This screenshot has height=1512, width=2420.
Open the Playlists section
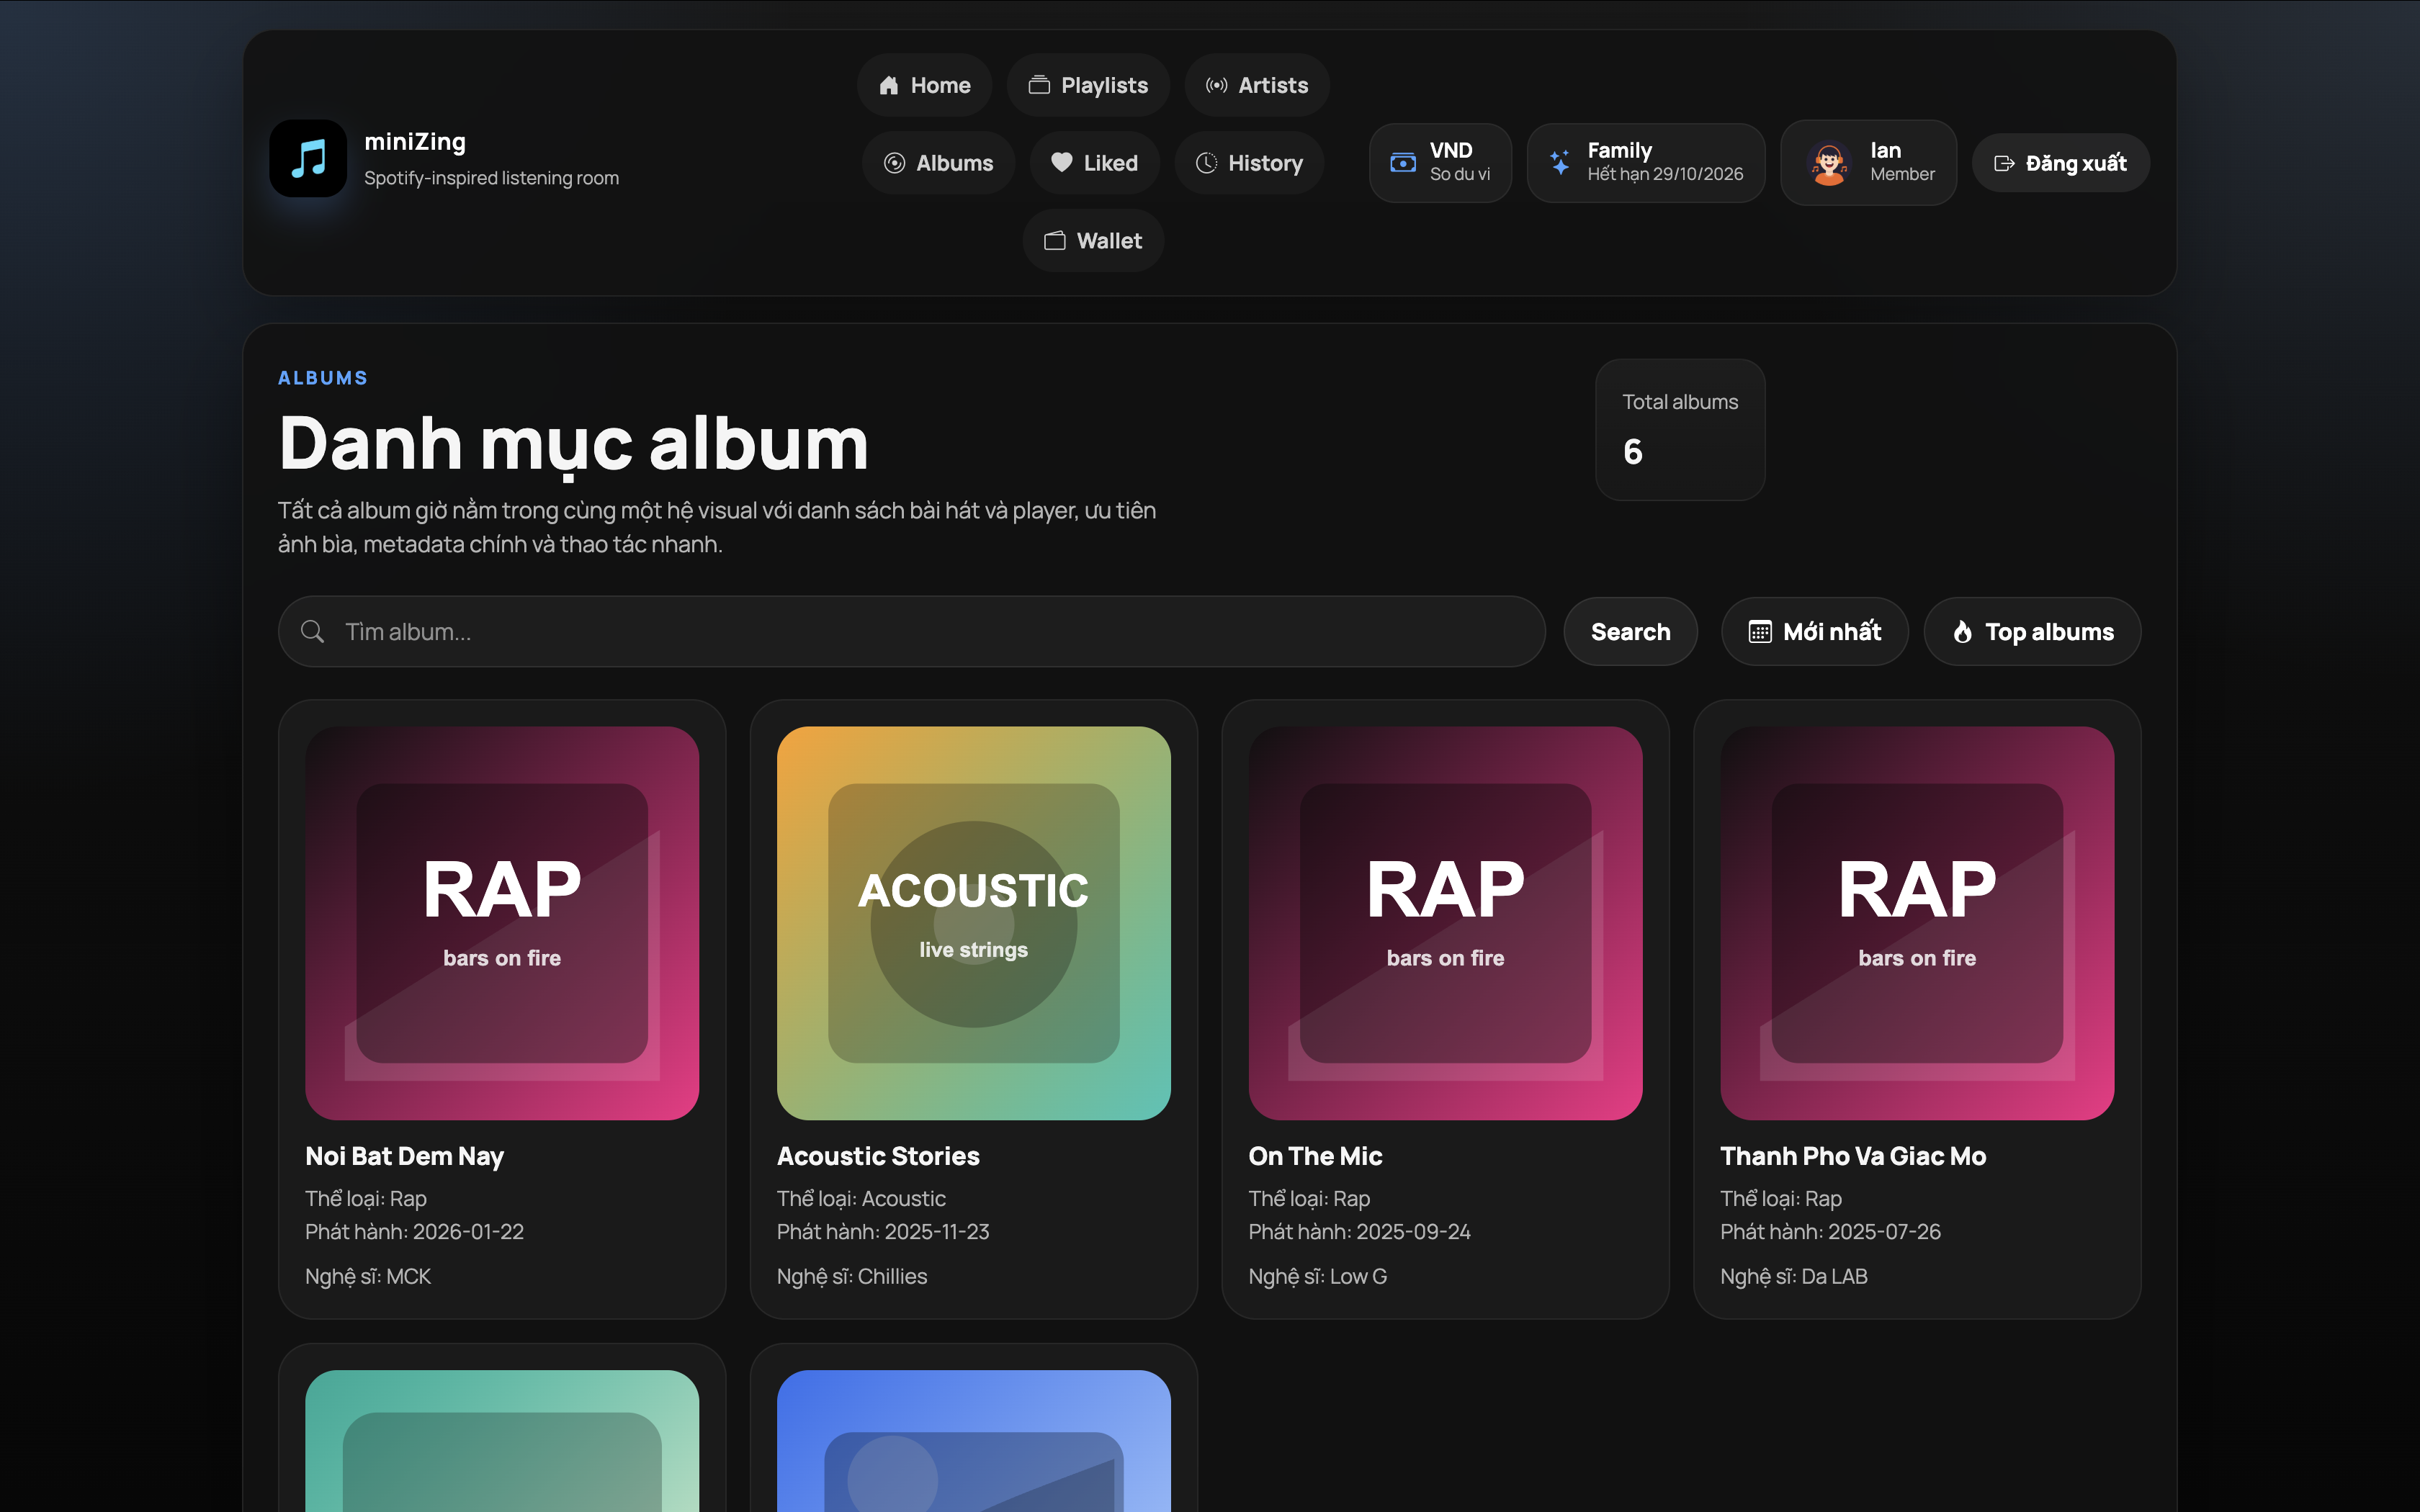[x=1088, y=85]
